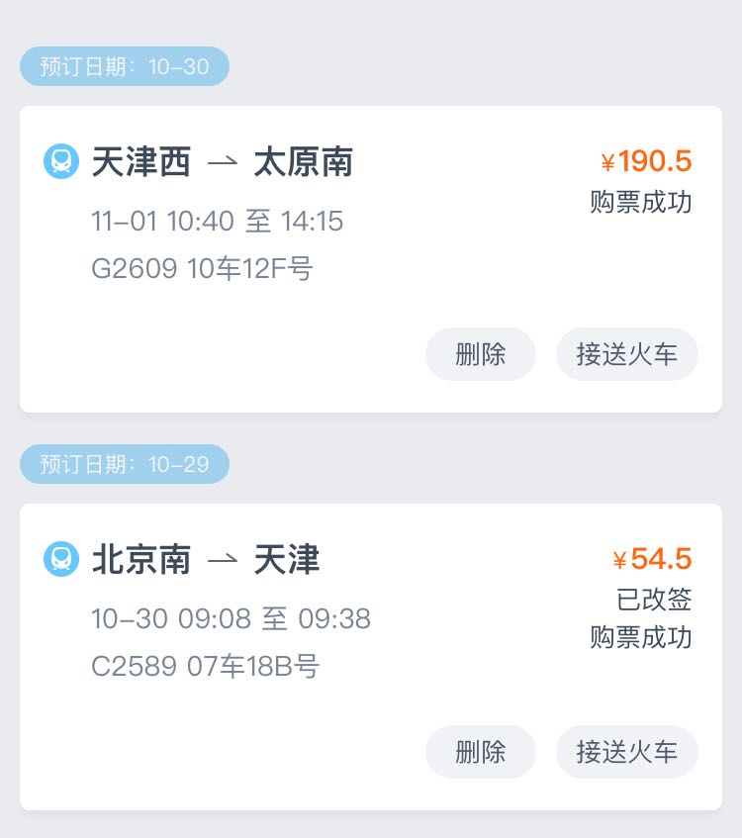Screen dimensions: 742x838
Task: Click the ¥54.5 ticket price
Action: click(652, 559)
